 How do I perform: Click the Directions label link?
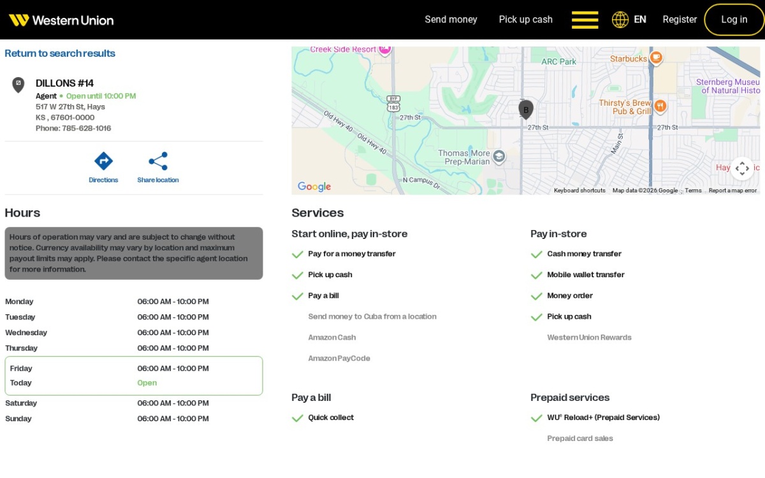coord(103,180)
